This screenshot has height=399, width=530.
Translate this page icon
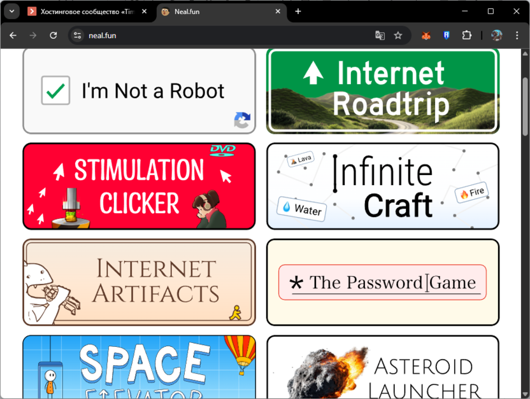click(x=380, y=36)
